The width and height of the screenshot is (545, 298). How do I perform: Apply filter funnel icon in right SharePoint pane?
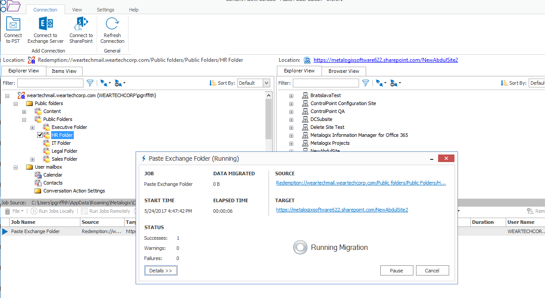click(366, 83)
